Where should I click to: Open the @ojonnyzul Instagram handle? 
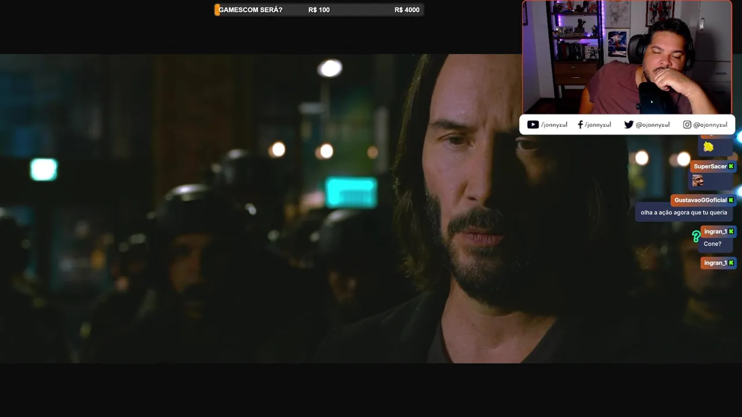pos(710,125)
